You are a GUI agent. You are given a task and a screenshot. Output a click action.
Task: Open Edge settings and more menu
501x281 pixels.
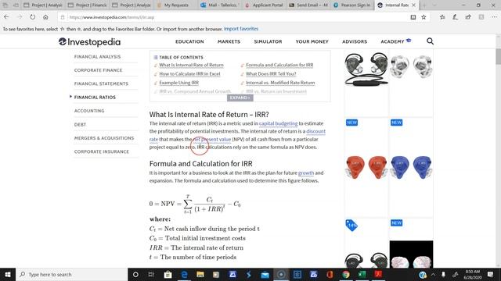(x=494, y=17)
